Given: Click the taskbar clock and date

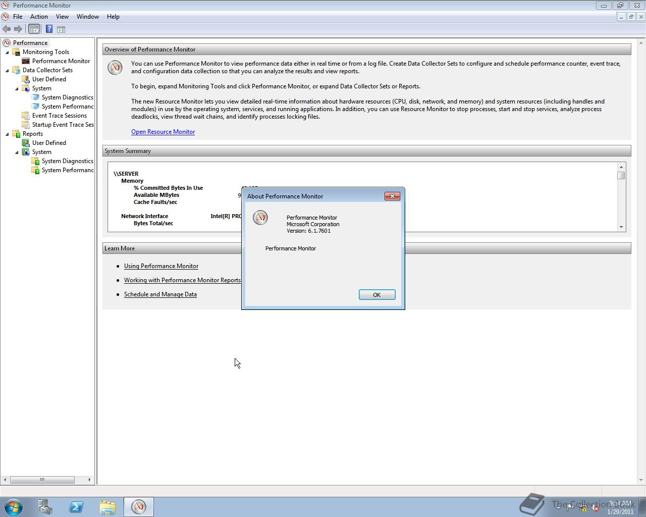Looking at the screenshot, I should pos(621,507).
